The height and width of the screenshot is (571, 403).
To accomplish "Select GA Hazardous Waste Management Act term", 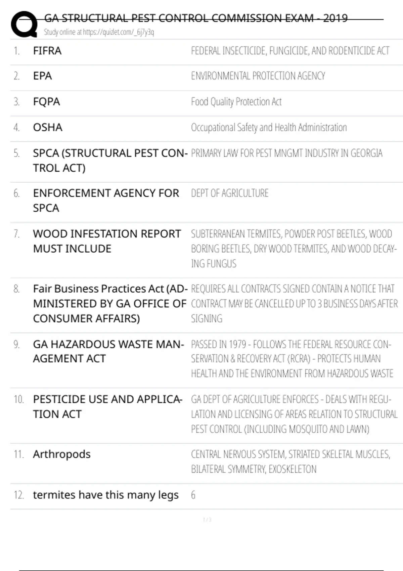I will (x=108, y=351).
